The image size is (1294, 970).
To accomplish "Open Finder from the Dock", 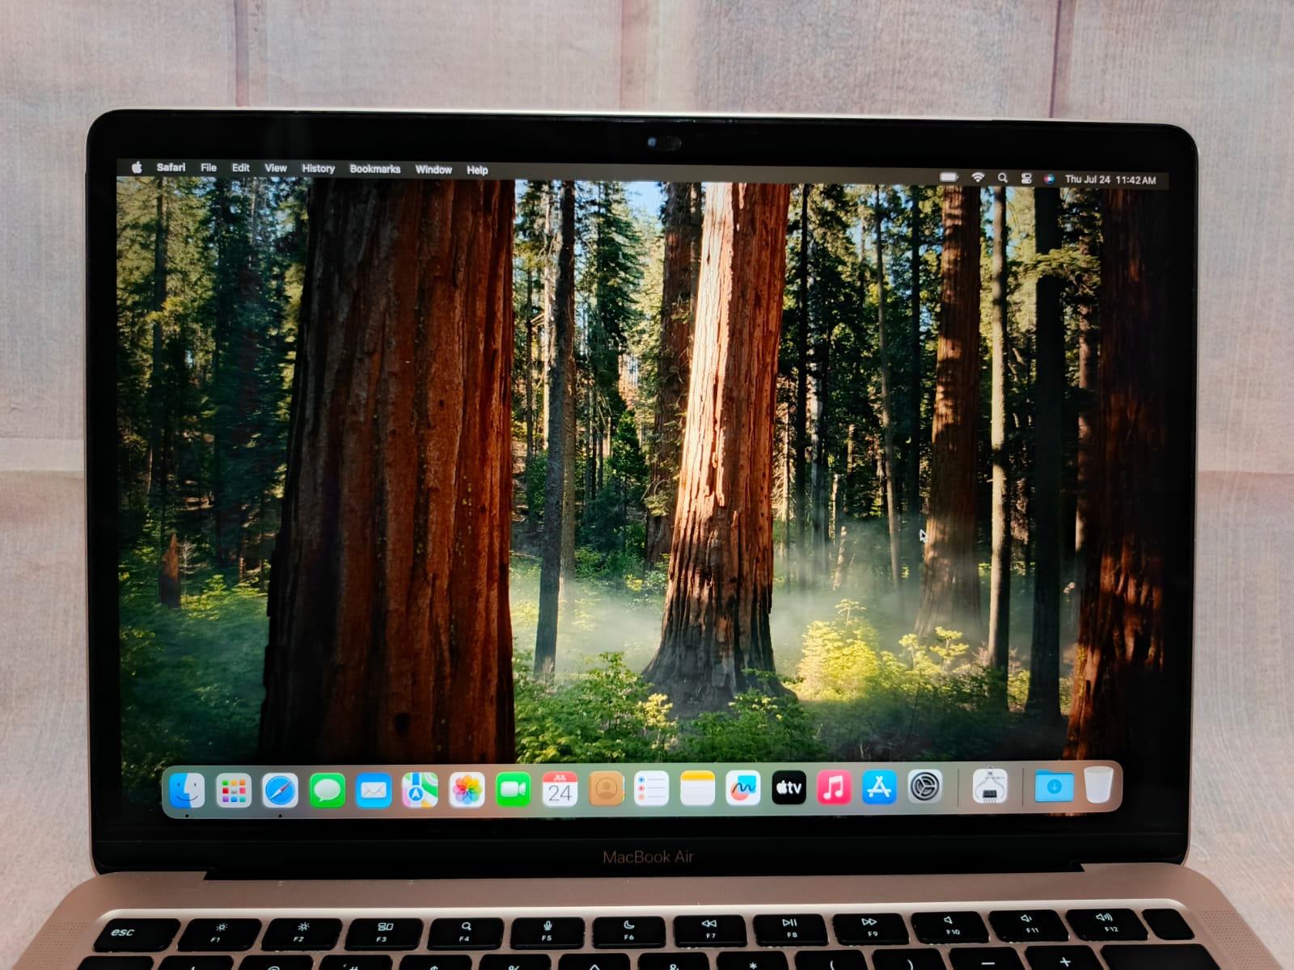I will tap(187, 791).
